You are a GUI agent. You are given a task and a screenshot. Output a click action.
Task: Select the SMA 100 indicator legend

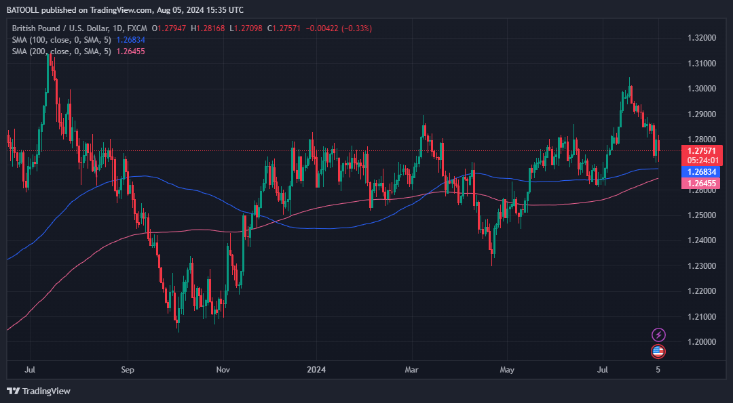(x=79, y=40)
